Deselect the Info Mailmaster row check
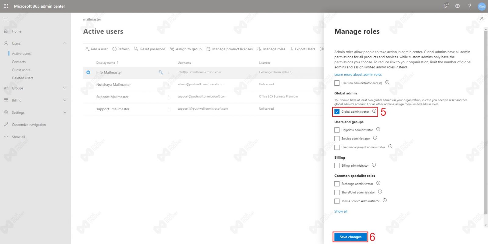The image size is (488, 244). click(x=88, y=72)
